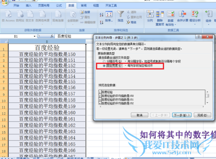Switch to the 插入 ribbon tab

(29, 6)
